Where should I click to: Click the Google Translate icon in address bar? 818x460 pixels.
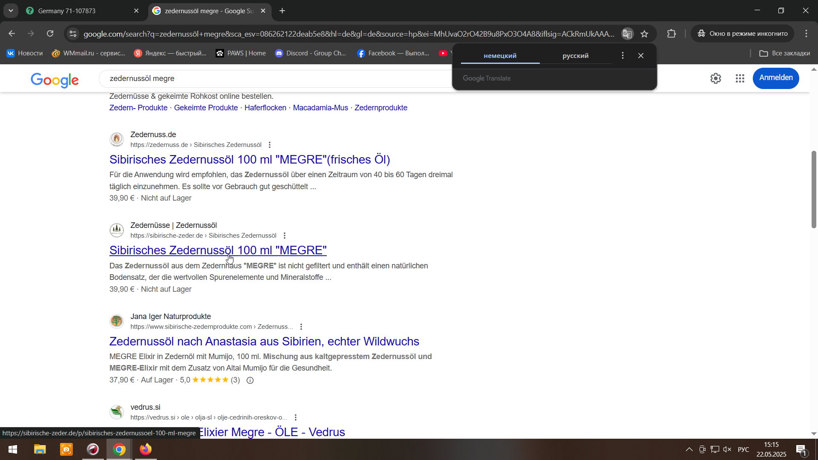click(x=627, y=34)
